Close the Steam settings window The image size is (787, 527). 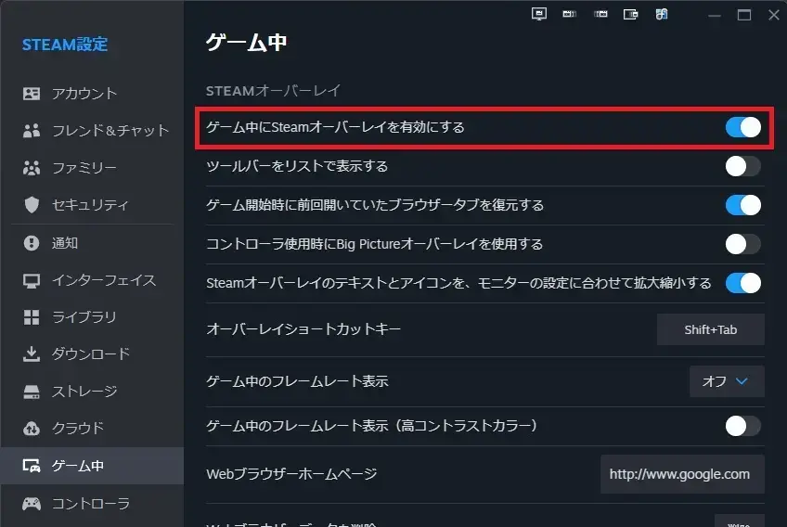pos(773,15)
